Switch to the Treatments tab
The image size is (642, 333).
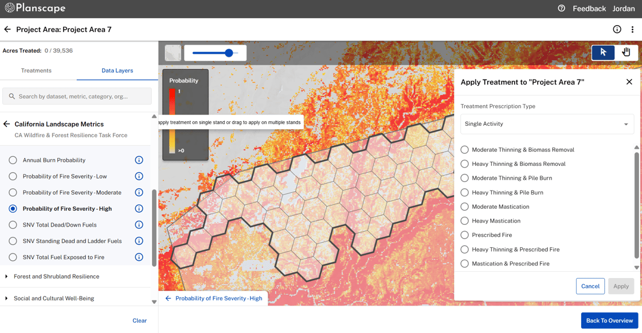tap(36, 70)
